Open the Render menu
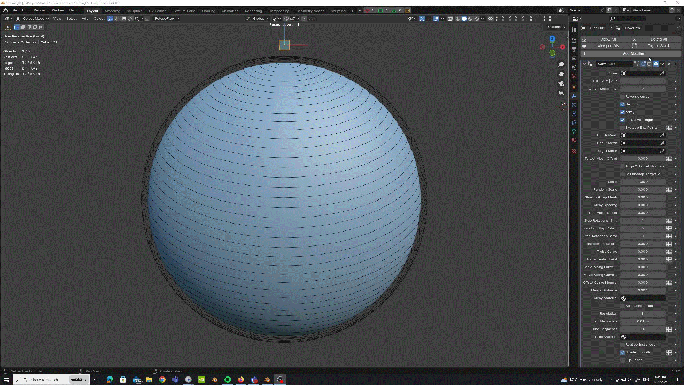 pos(40,10)
